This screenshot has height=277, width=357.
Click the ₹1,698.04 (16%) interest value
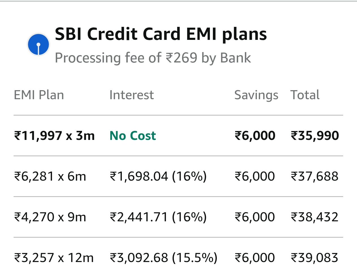(x=158, y=176)
